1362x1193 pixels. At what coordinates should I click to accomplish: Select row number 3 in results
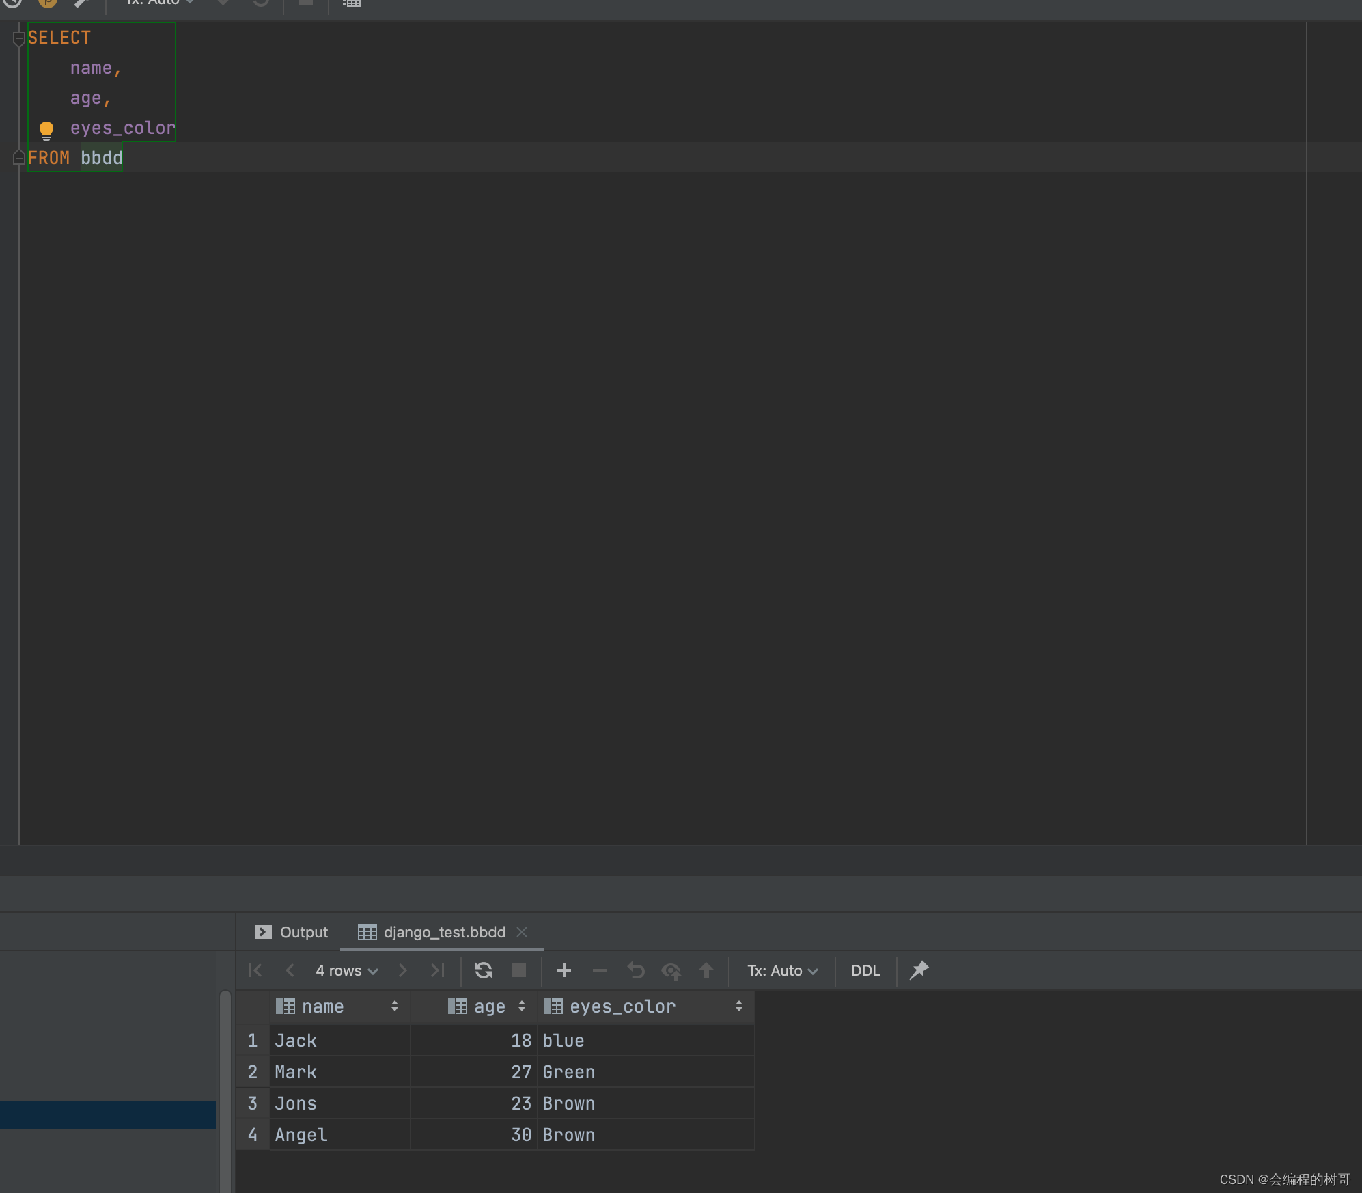tap(253, 1103)
